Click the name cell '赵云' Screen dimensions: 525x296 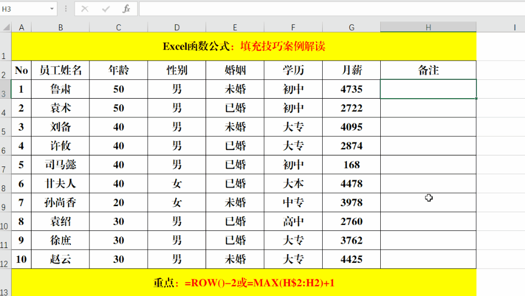click(60, 259)
